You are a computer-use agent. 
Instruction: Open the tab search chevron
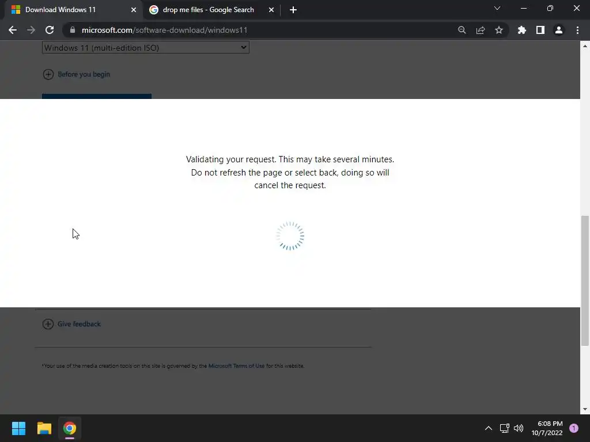click(497, 8)
